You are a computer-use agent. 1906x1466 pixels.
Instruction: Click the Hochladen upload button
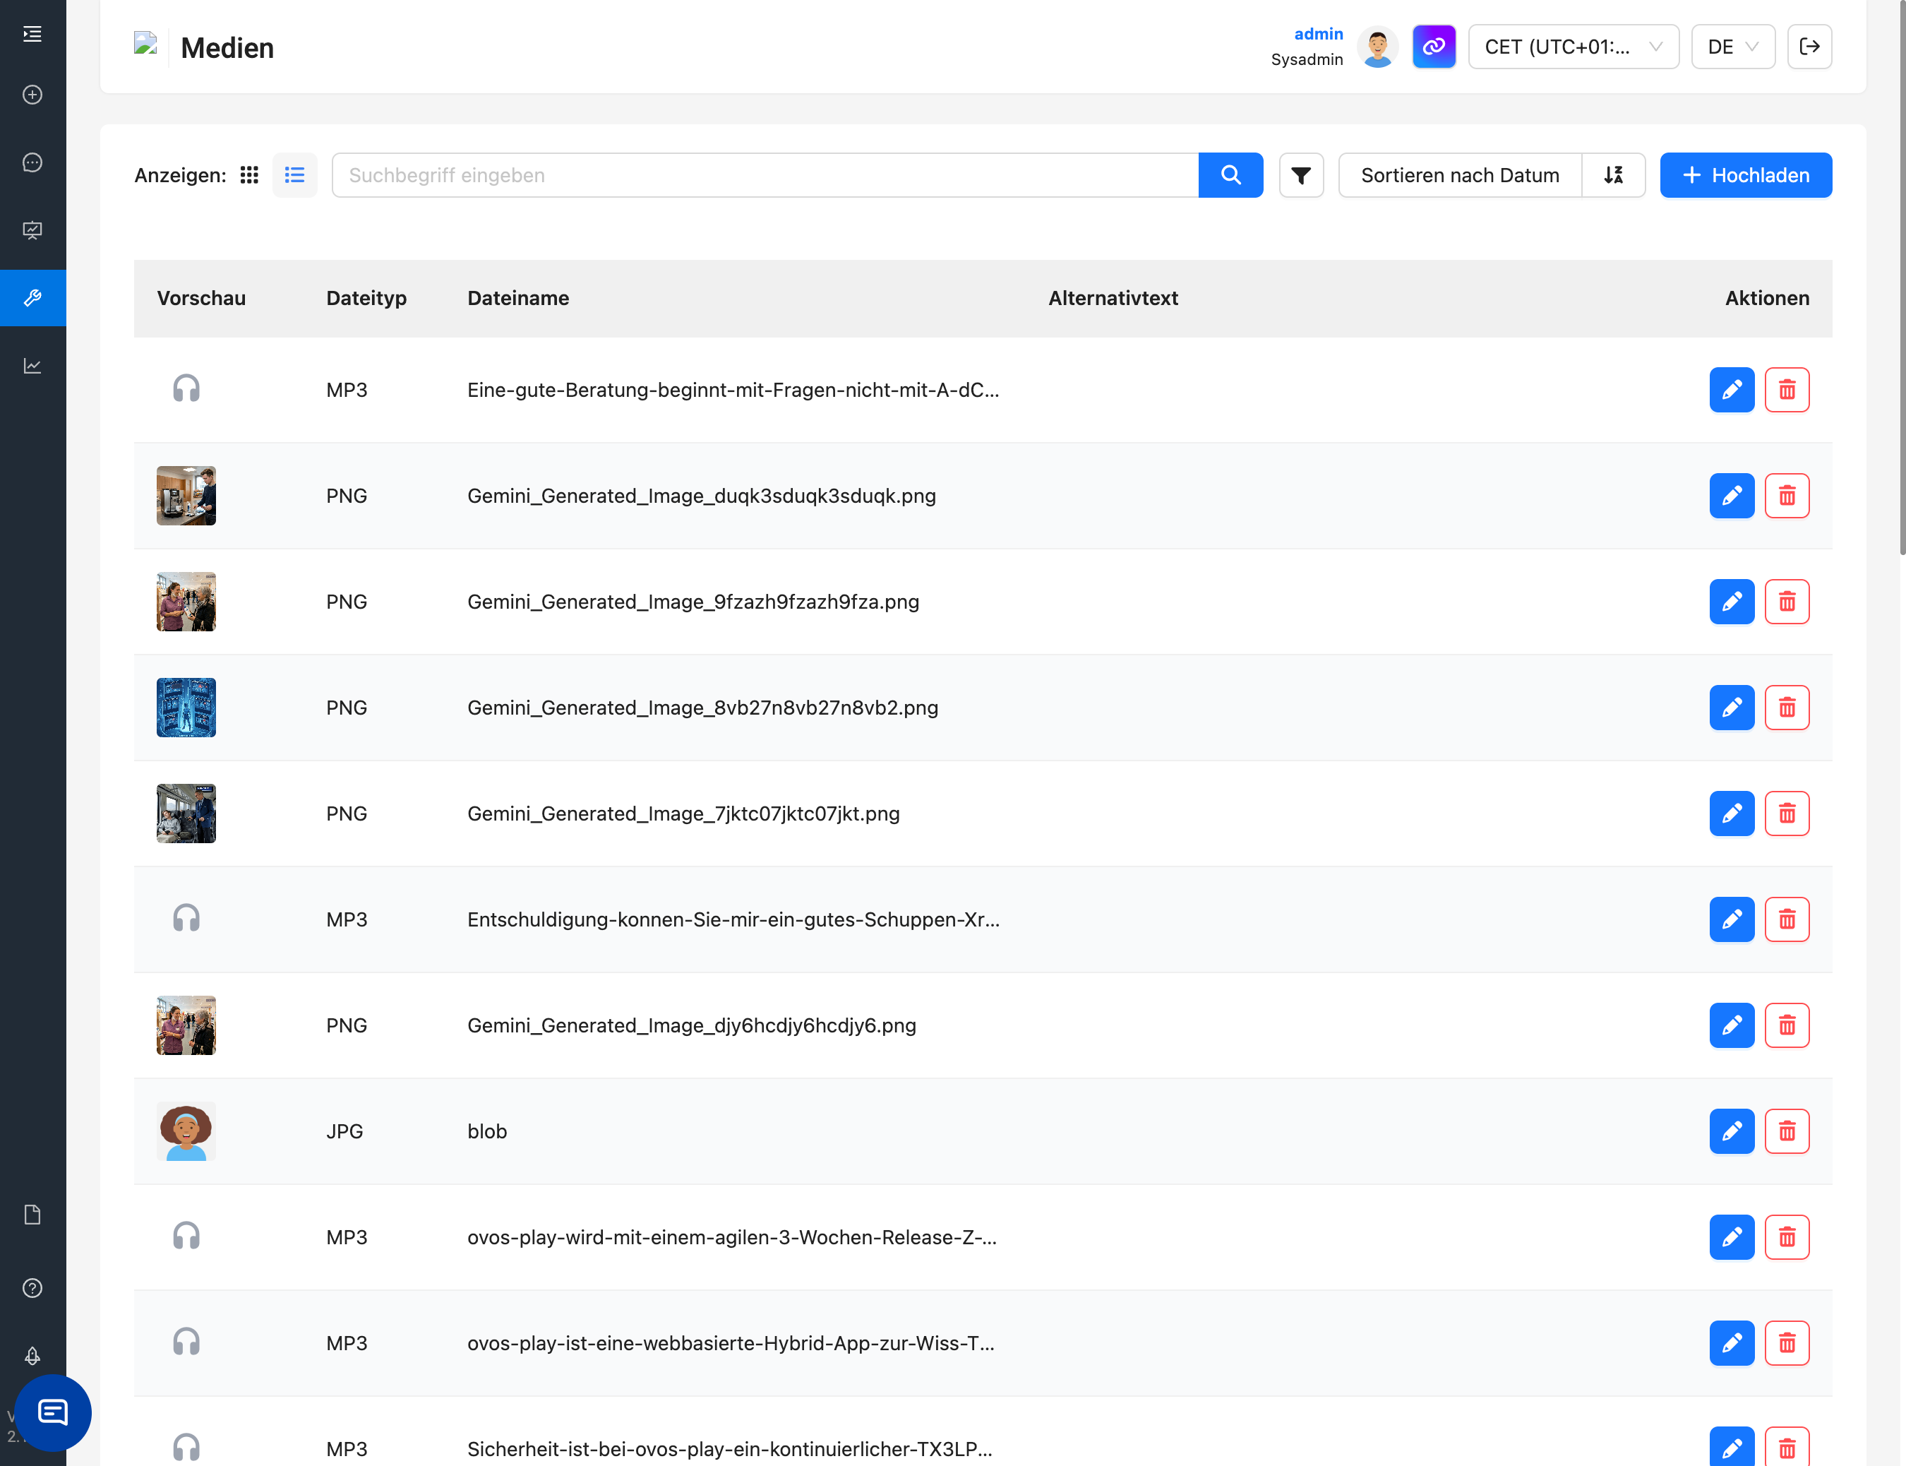[1744, 175]
